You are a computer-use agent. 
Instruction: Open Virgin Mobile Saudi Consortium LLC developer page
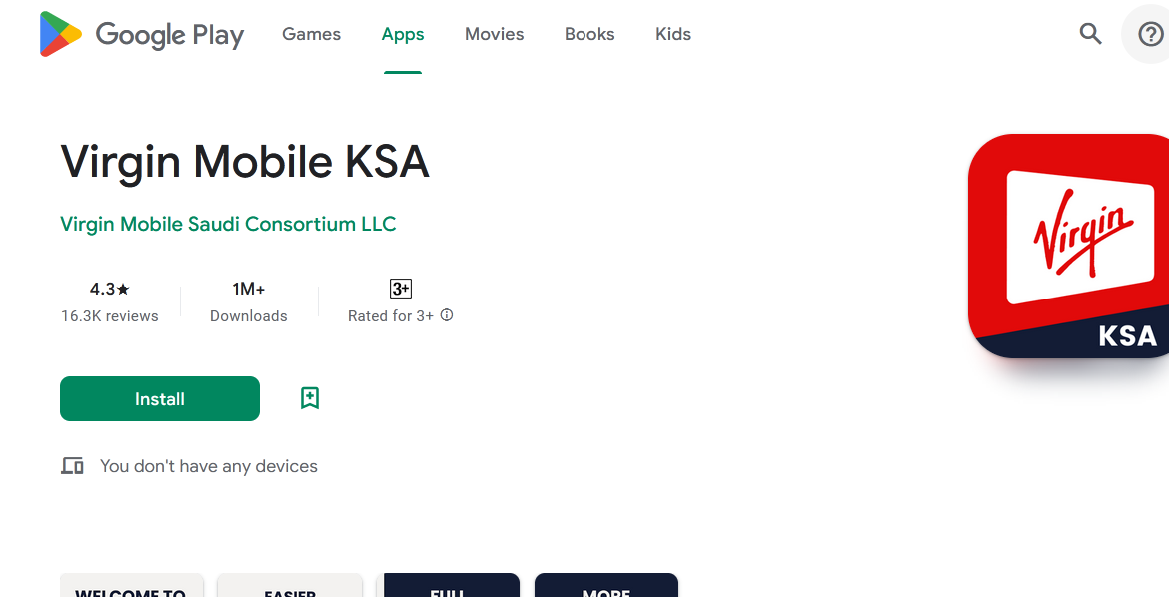tap(228, 224)
